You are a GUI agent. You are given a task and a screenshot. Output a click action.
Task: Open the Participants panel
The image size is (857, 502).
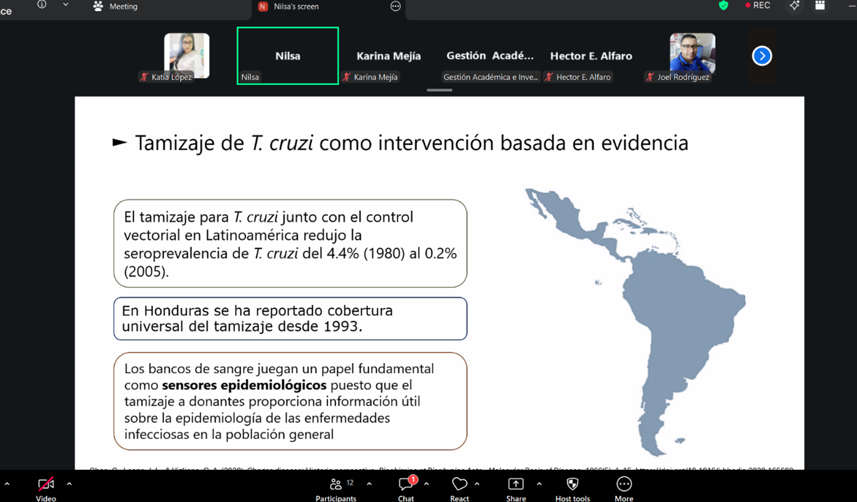tap(336, 485)
